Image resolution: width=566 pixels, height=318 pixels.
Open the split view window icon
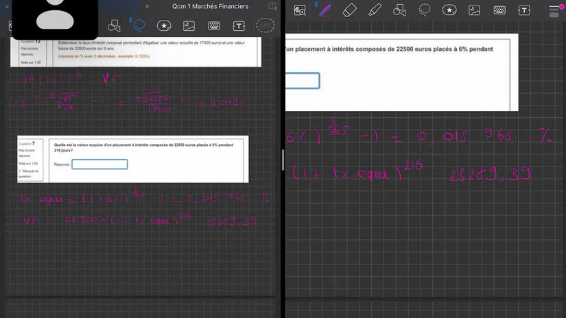tap(272, 6)
